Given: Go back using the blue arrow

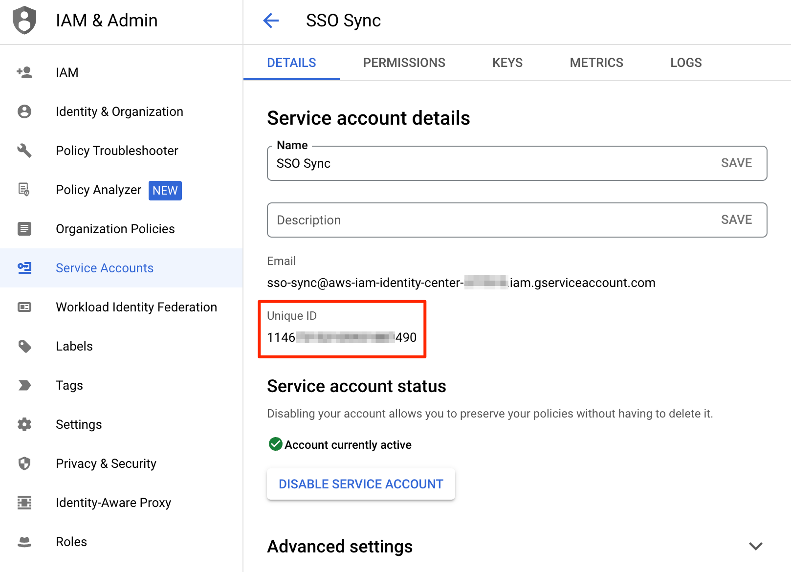Looking at the screenshot, I should pyautogui.click(x=271, y=21).
